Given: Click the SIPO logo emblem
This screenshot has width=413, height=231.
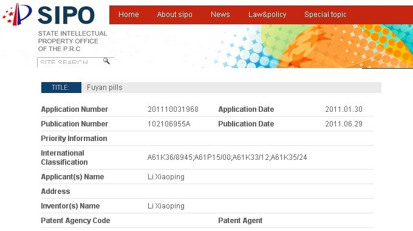Looking at the screenshot, I should (18, 14).
